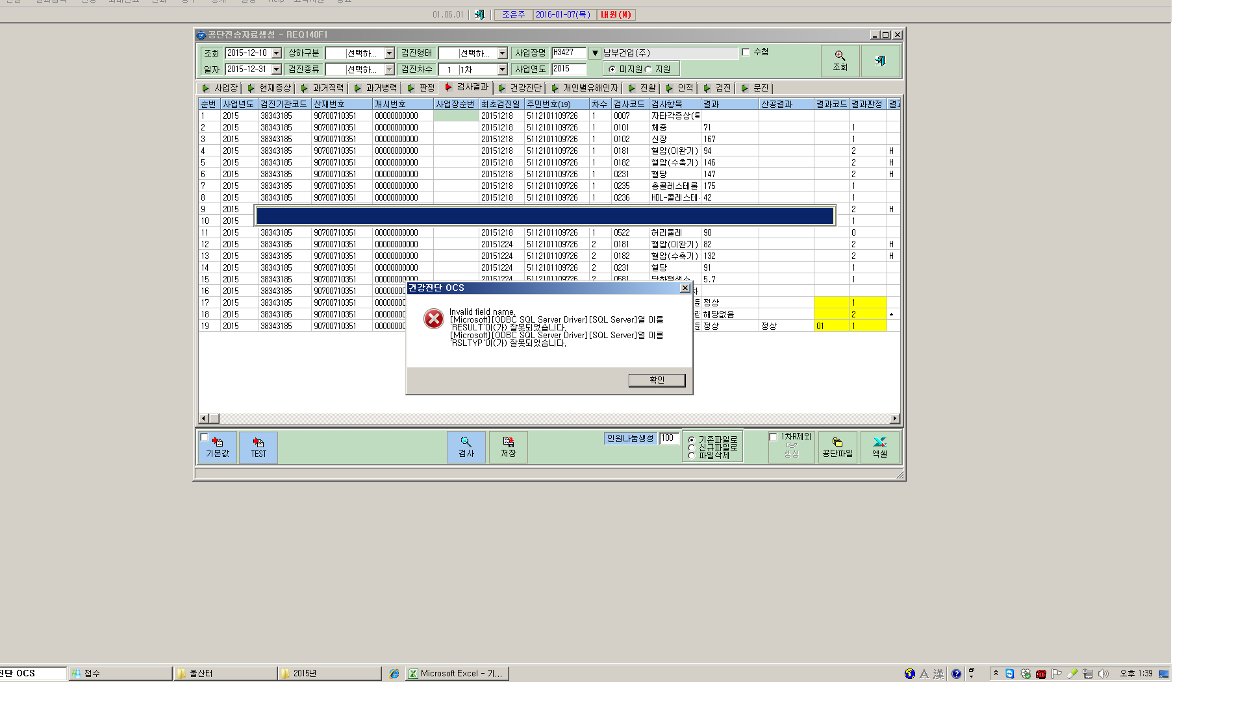Switch to the 판정 tab
Viewport: 1247px width, 701px height.
point(421,88)
